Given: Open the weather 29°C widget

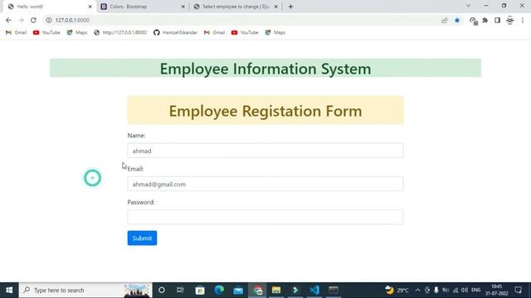Looking at the screenshot, I should tap(397, 290).
